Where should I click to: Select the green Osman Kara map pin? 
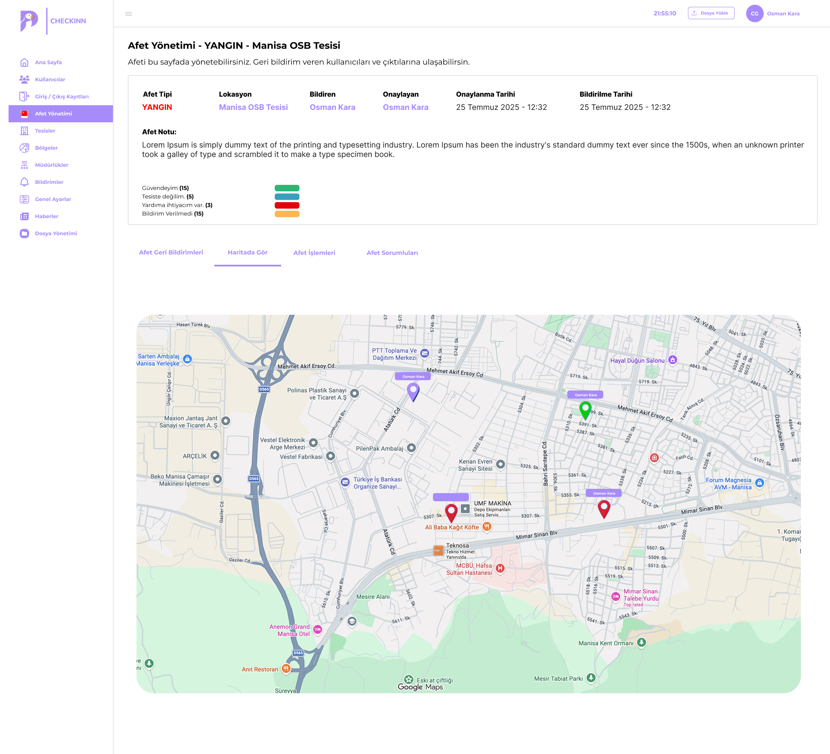coord(585,411)
